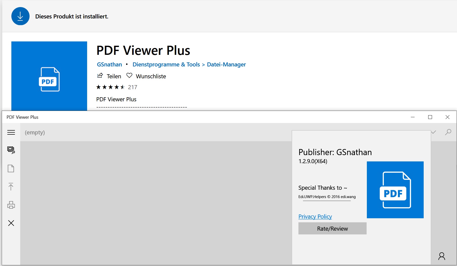Viewport: 457px width, 266px height.
Task: Click the GSnathan publisher link in Store
Action: [109, 64]
